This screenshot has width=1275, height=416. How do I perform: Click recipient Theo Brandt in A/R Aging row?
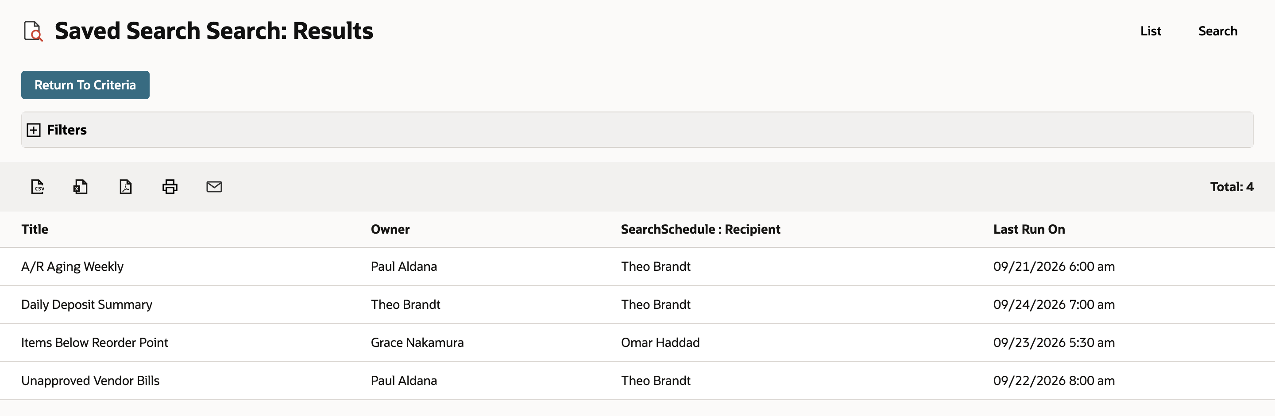pos(655,266)
